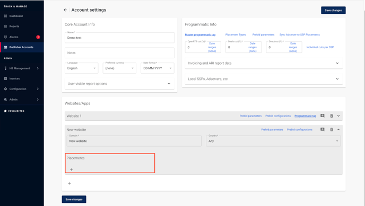365x206 pixels.
Task: Select Publisher Accounts in sidebar
Action: (x=21, y=47)
